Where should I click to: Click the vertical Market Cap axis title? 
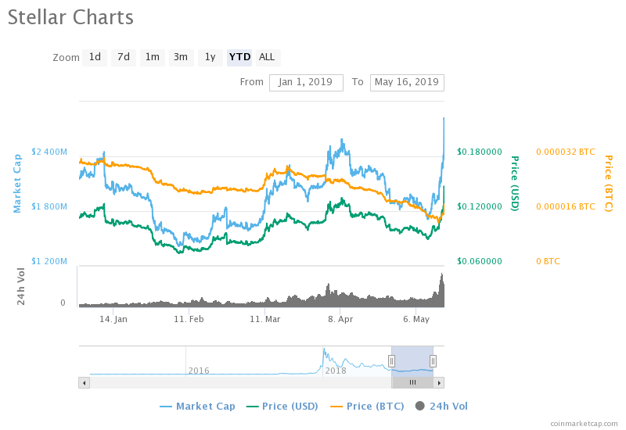tap(17, 184)
